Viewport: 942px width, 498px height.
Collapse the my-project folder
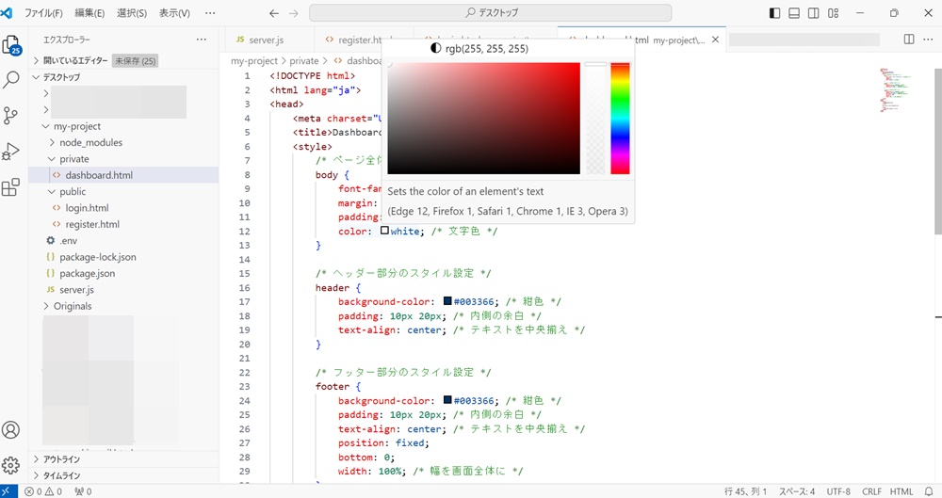(x=123, y=126)
